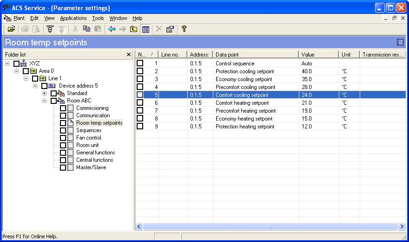The image size is (409, 242).
Task: Toggle the folder list view icon
Action: coord(145,29)
